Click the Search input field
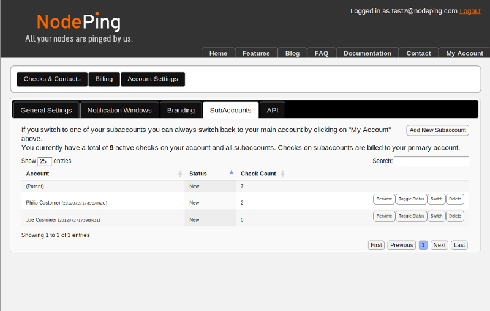 coord(431,161)
